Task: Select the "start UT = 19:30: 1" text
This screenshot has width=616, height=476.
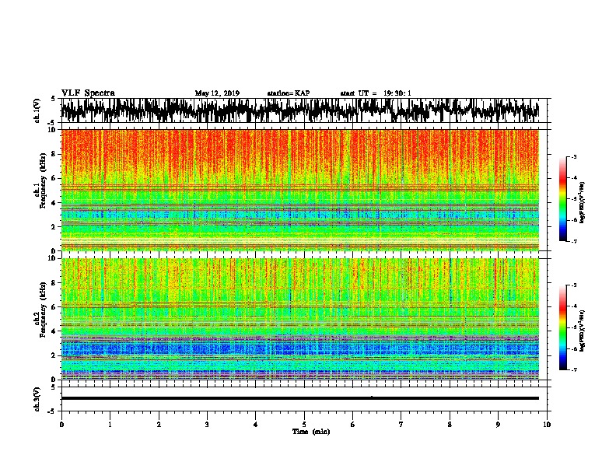Action: click(x=376, y=93)
